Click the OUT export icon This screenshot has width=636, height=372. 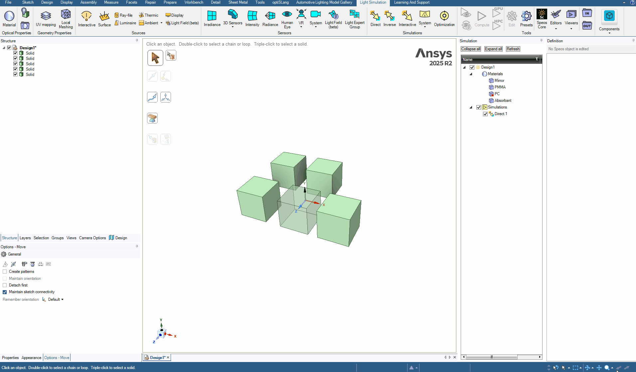pyautogui.click(x=587, y=26)
